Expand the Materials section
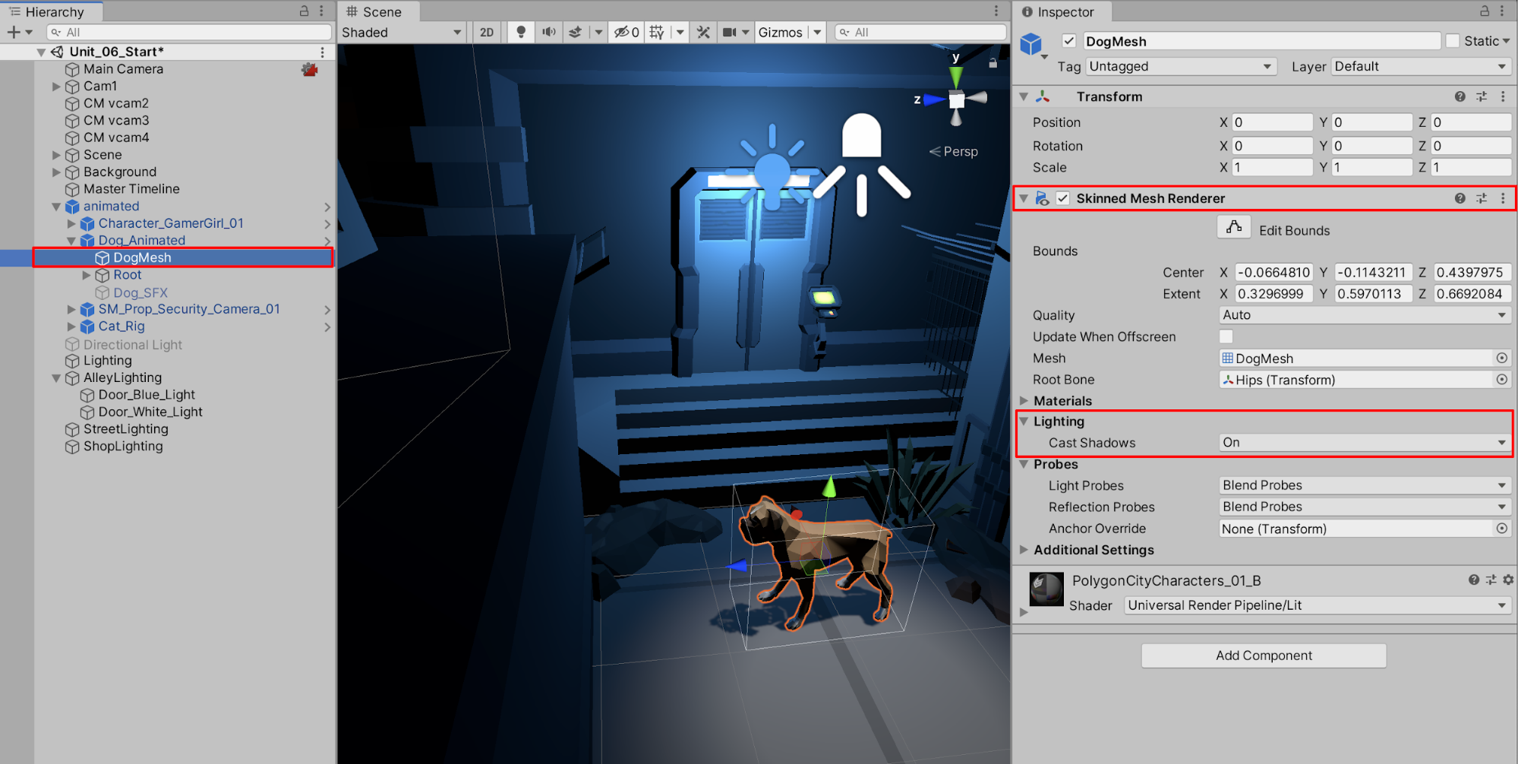The image size is (1518, 764). point(1024,401)
